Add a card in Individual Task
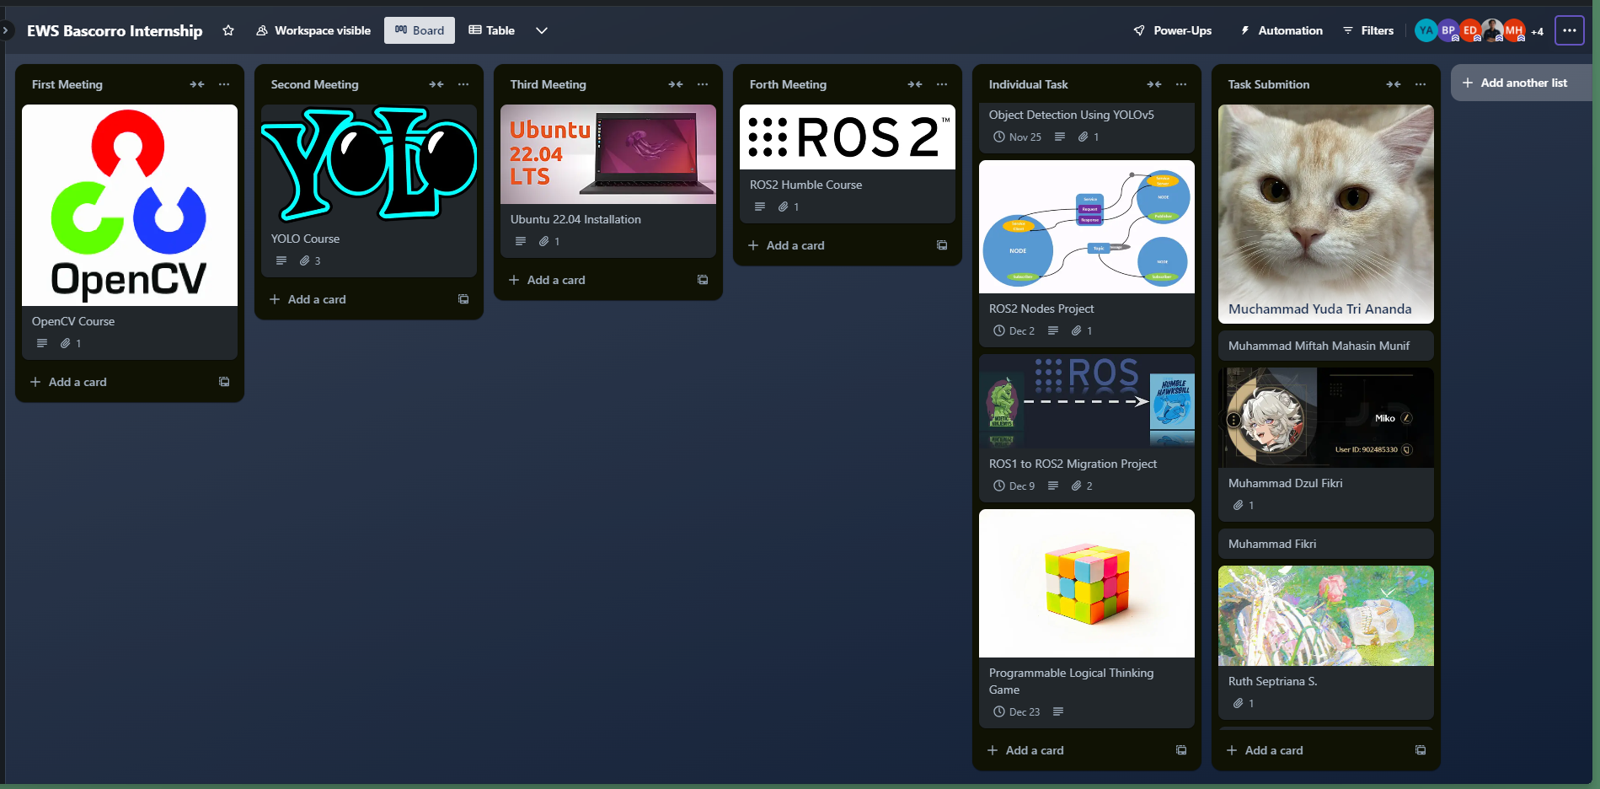 click(1026, 750)
